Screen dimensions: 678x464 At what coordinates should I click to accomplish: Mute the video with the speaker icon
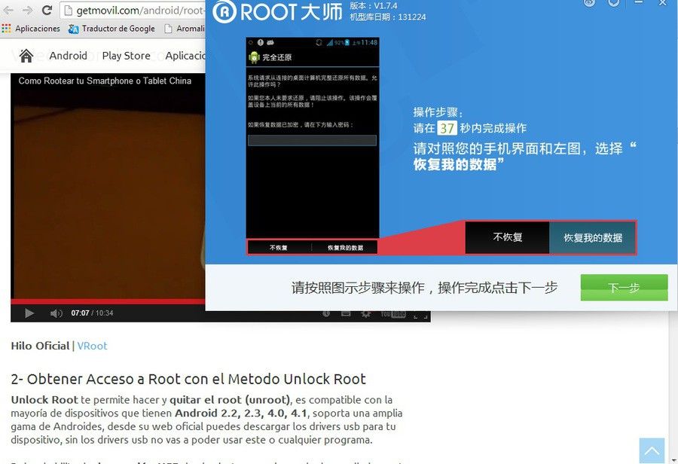[56, 313]
